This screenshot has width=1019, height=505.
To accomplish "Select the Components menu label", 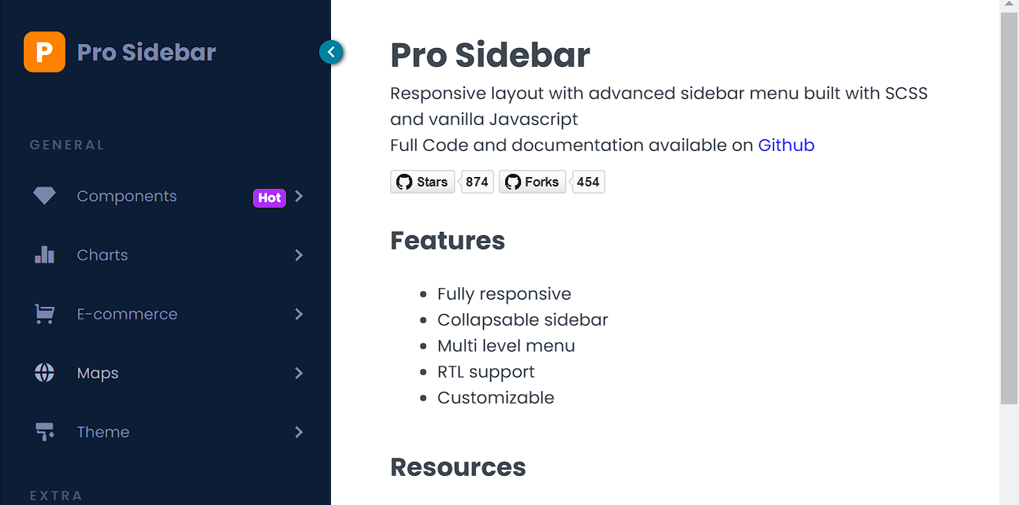I will 127,196.
